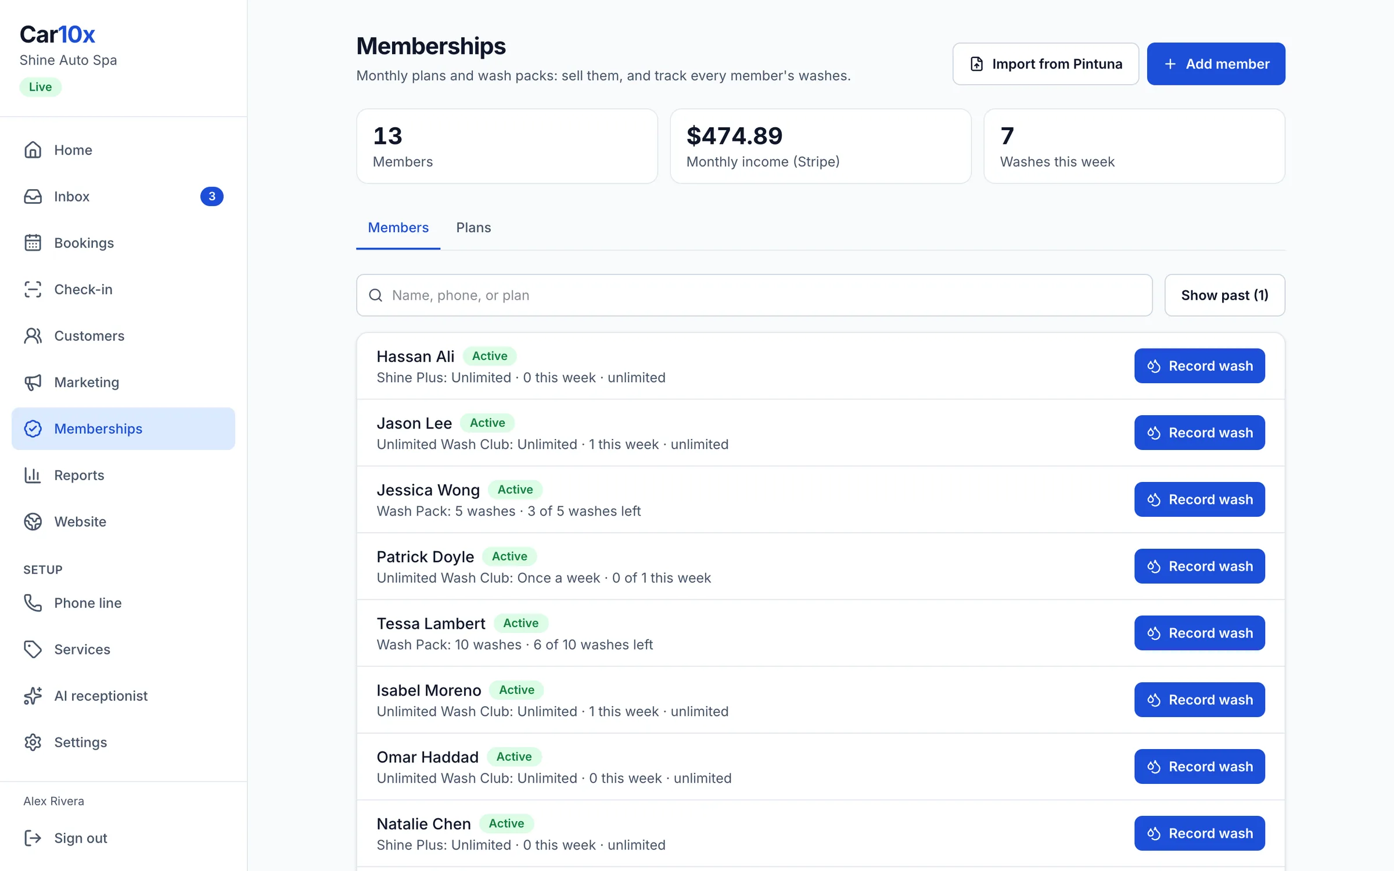Record wash for Natalie Chen
Screen dimensions: 1394x871
click(x=1199, y=833)
